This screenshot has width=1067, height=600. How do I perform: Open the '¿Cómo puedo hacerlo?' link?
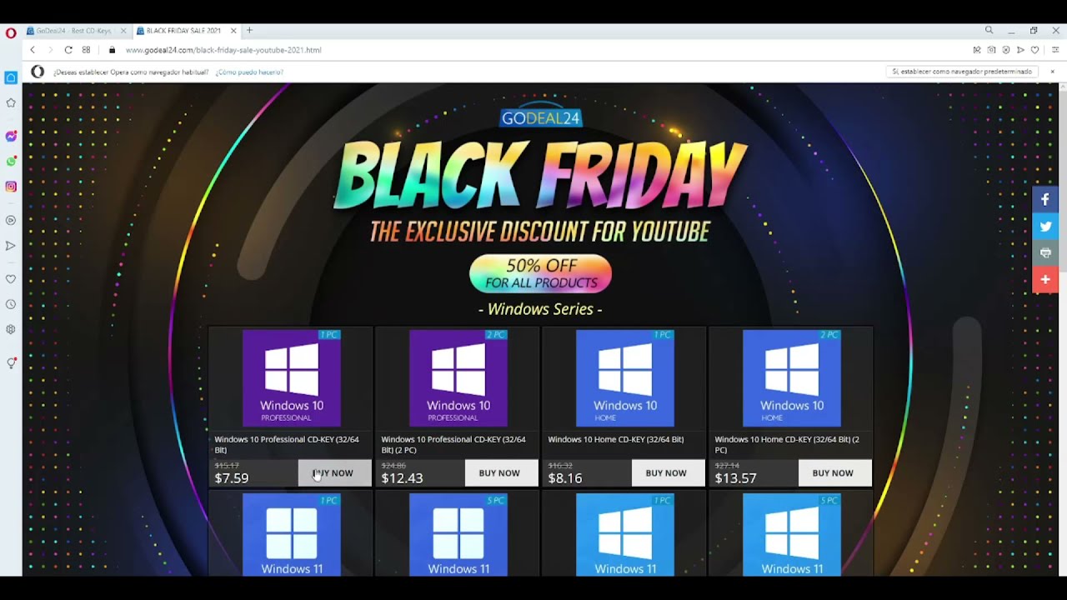(x=249, y=72)
